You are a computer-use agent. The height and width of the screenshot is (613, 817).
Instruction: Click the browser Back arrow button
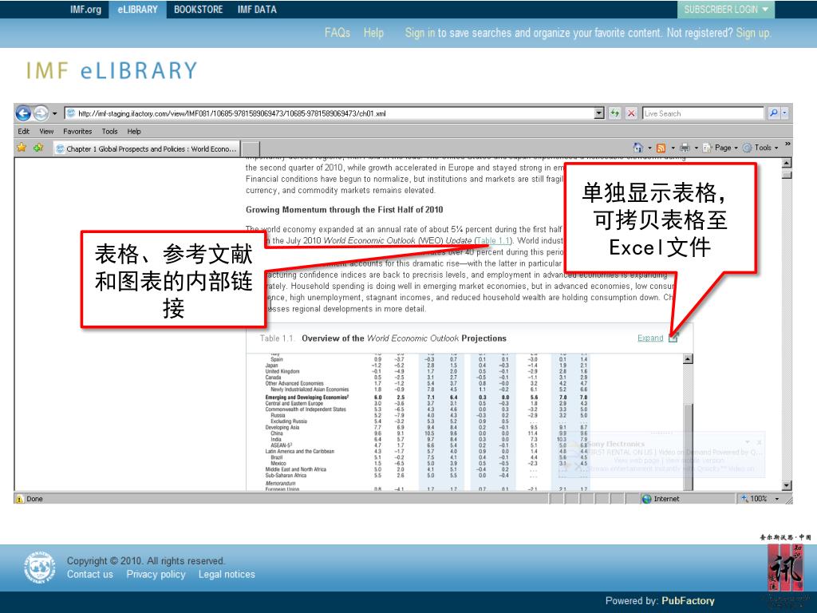pyautogui.click(x=23, y=113)
